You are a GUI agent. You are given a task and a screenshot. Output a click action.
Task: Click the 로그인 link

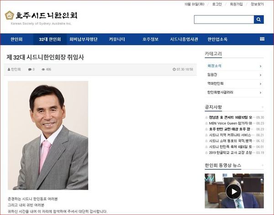click(x=217, y=4)
